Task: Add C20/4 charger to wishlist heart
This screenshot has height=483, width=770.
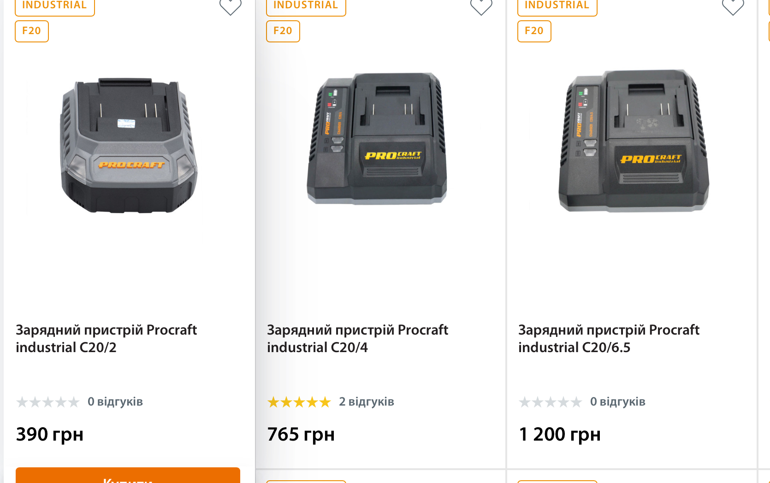Action: pyautogui.click(x=481, y=6)
